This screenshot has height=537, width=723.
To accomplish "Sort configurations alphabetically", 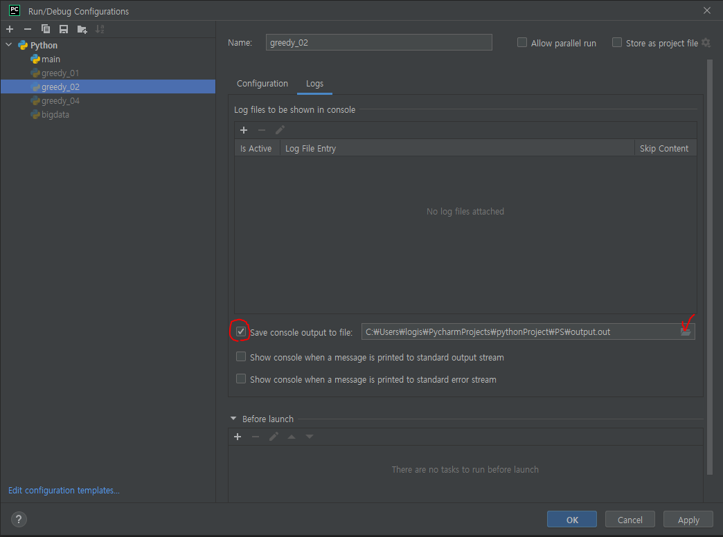I will (x=100, y=30).
